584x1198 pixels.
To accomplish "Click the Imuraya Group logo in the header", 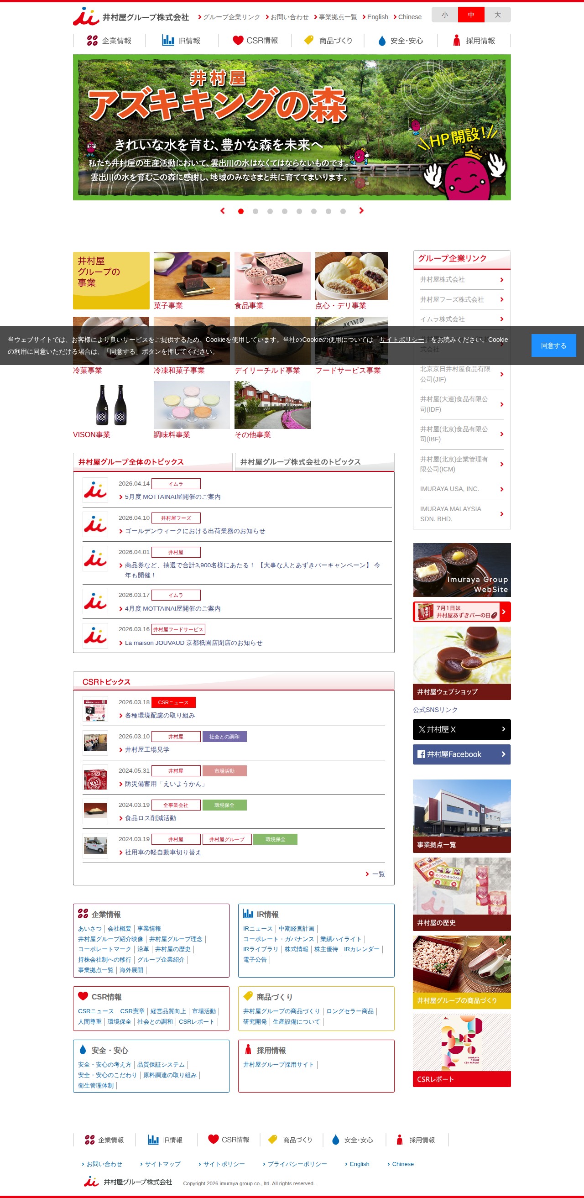I will tap(130, 17).
